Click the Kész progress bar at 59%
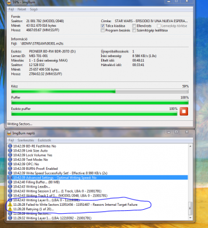Image resolution: width=208 pixels, height=228 pixels. [x=100, y=91]
